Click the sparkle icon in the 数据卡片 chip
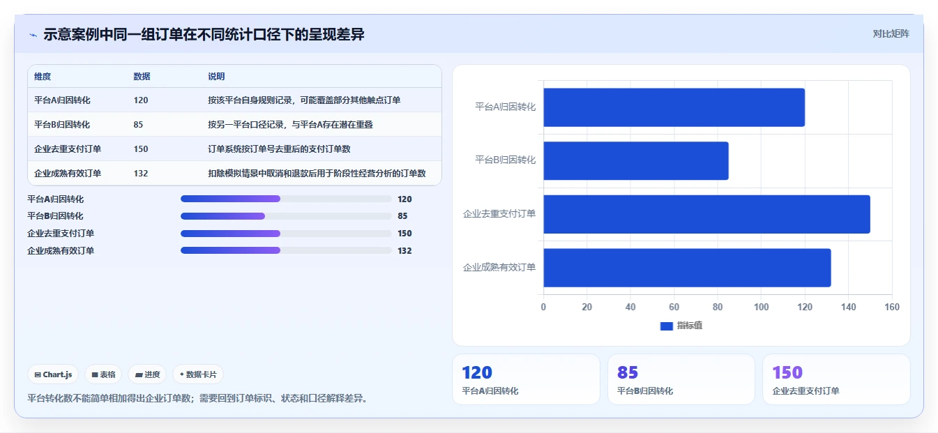Viewport: 938px width, 433px height. pos(181,374)
